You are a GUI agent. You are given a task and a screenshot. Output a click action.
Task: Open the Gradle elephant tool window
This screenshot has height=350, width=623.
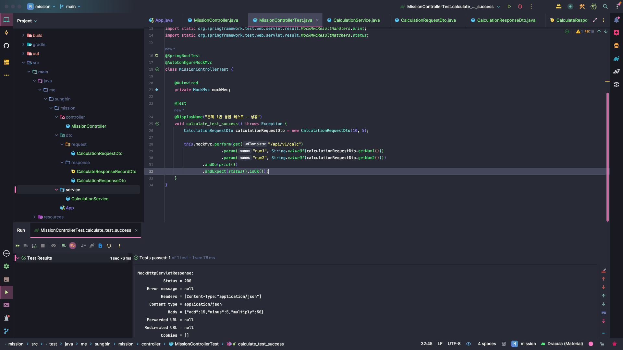point(616,59)
